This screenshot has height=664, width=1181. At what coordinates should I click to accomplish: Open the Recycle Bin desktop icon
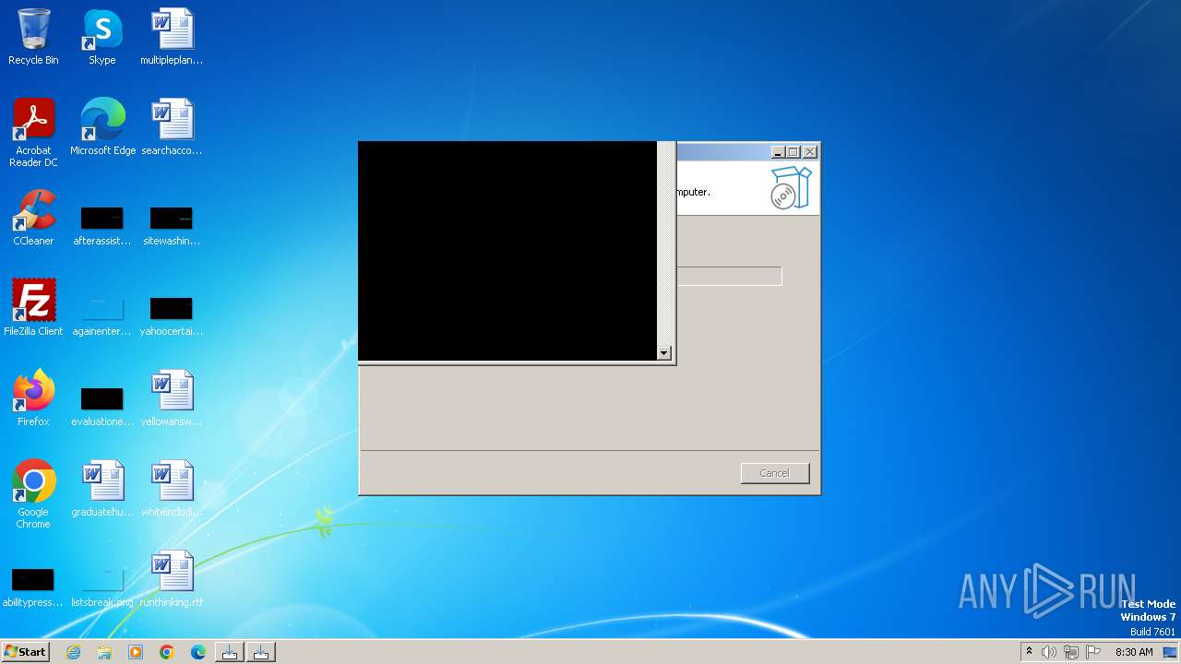33,38
